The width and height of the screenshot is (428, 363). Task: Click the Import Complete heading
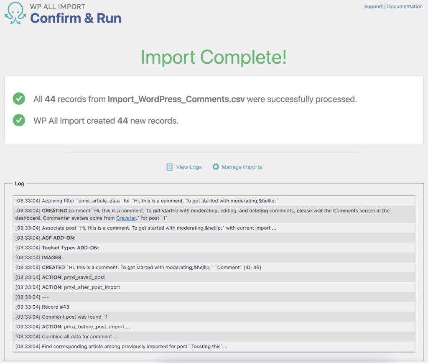214,57
